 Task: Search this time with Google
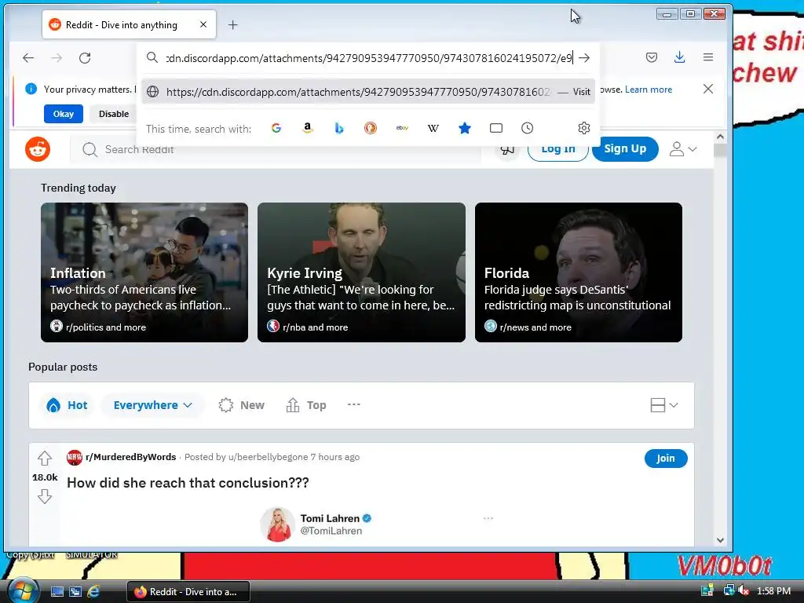pyautogui.click(x=276, y=128)
